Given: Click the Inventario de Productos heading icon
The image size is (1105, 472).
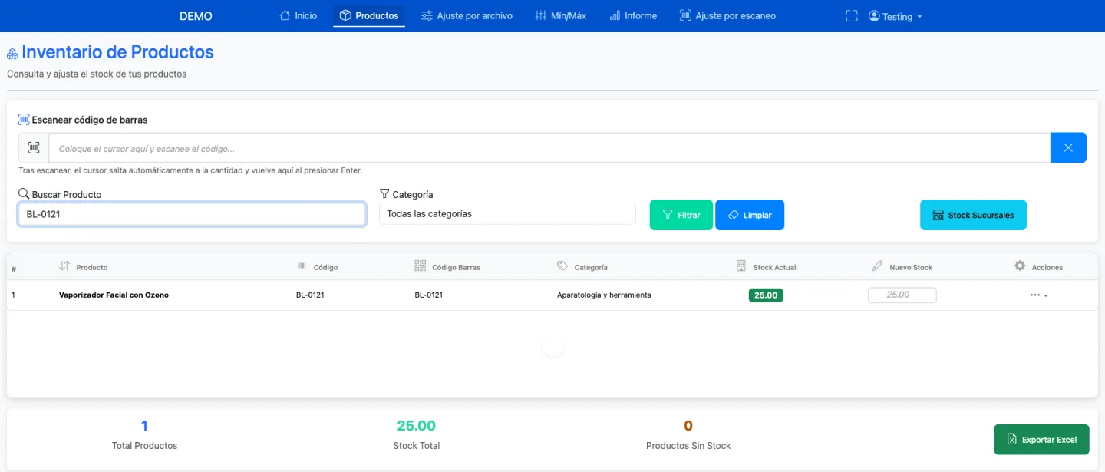Looking at the screenshot, I should 12,54.
